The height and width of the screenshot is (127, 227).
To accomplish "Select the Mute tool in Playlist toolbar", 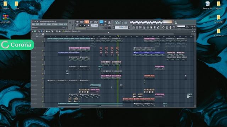I will (x=46, y=31).
